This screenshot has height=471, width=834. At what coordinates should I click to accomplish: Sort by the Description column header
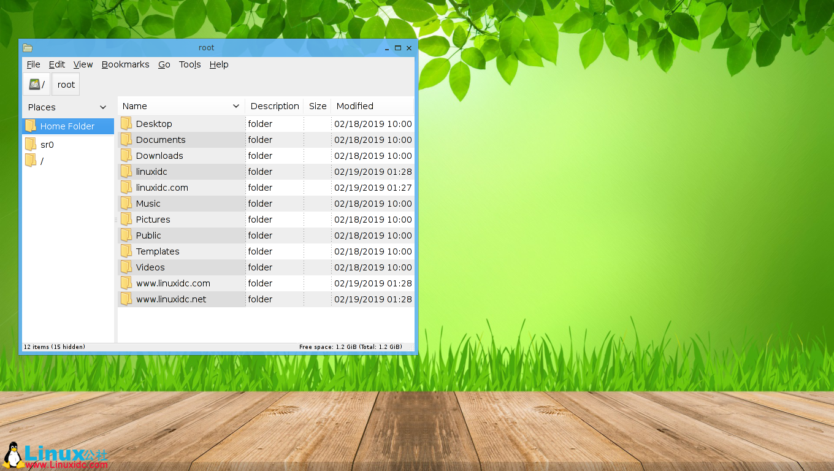(275, 106)
